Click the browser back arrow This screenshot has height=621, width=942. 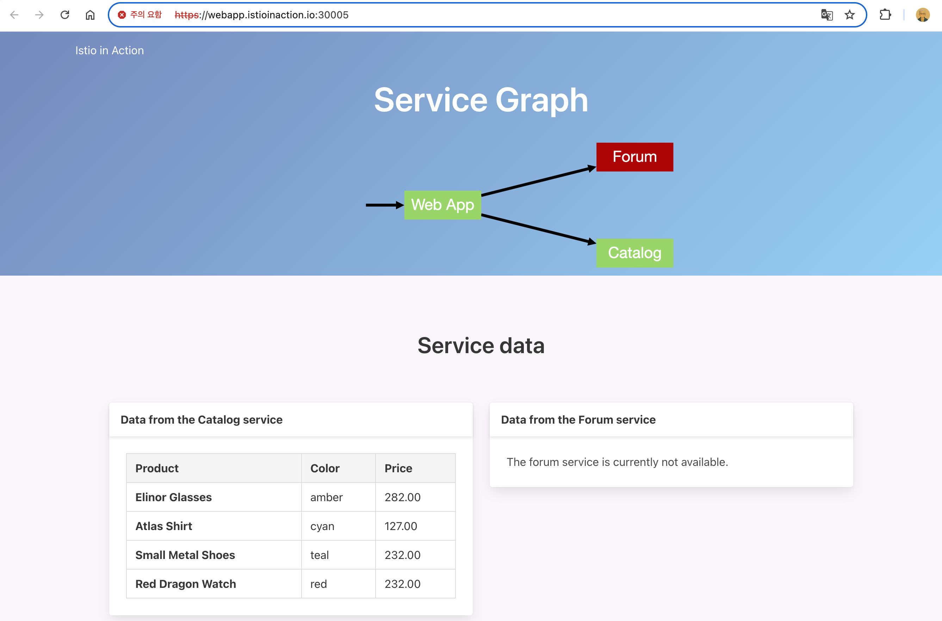(14, 15)
